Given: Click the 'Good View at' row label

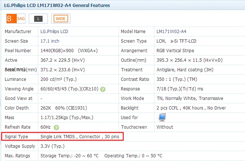Looking at the screenshot, I should 18,99.
